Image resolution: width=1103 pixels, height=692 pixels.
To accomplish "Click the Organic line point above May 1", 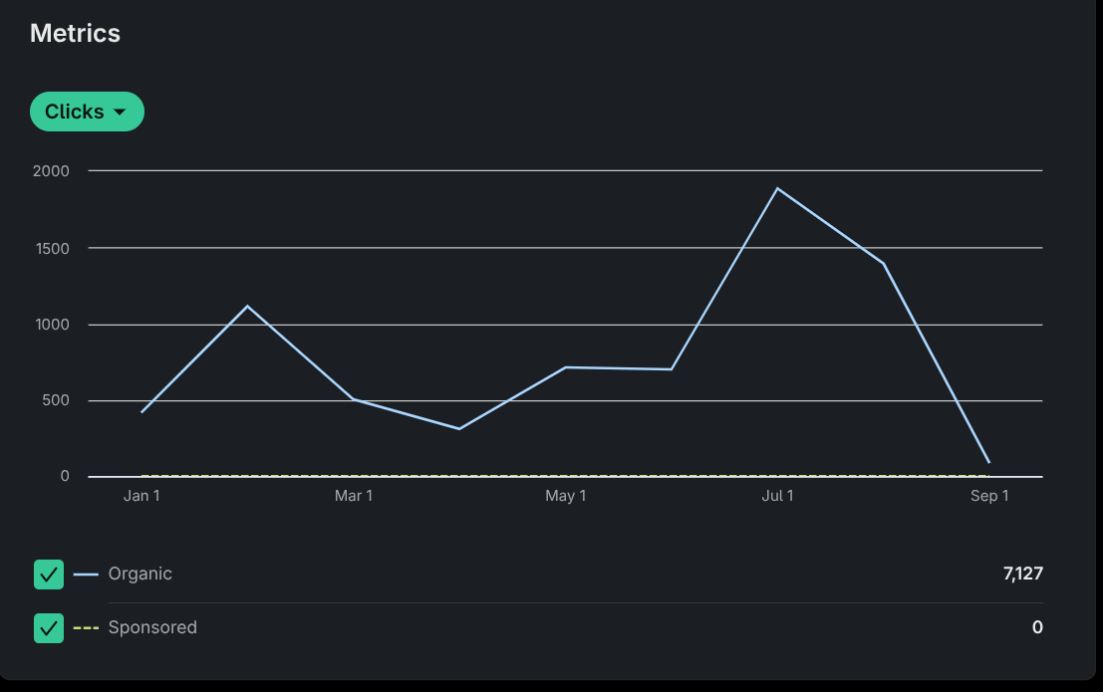I will 565,367.
